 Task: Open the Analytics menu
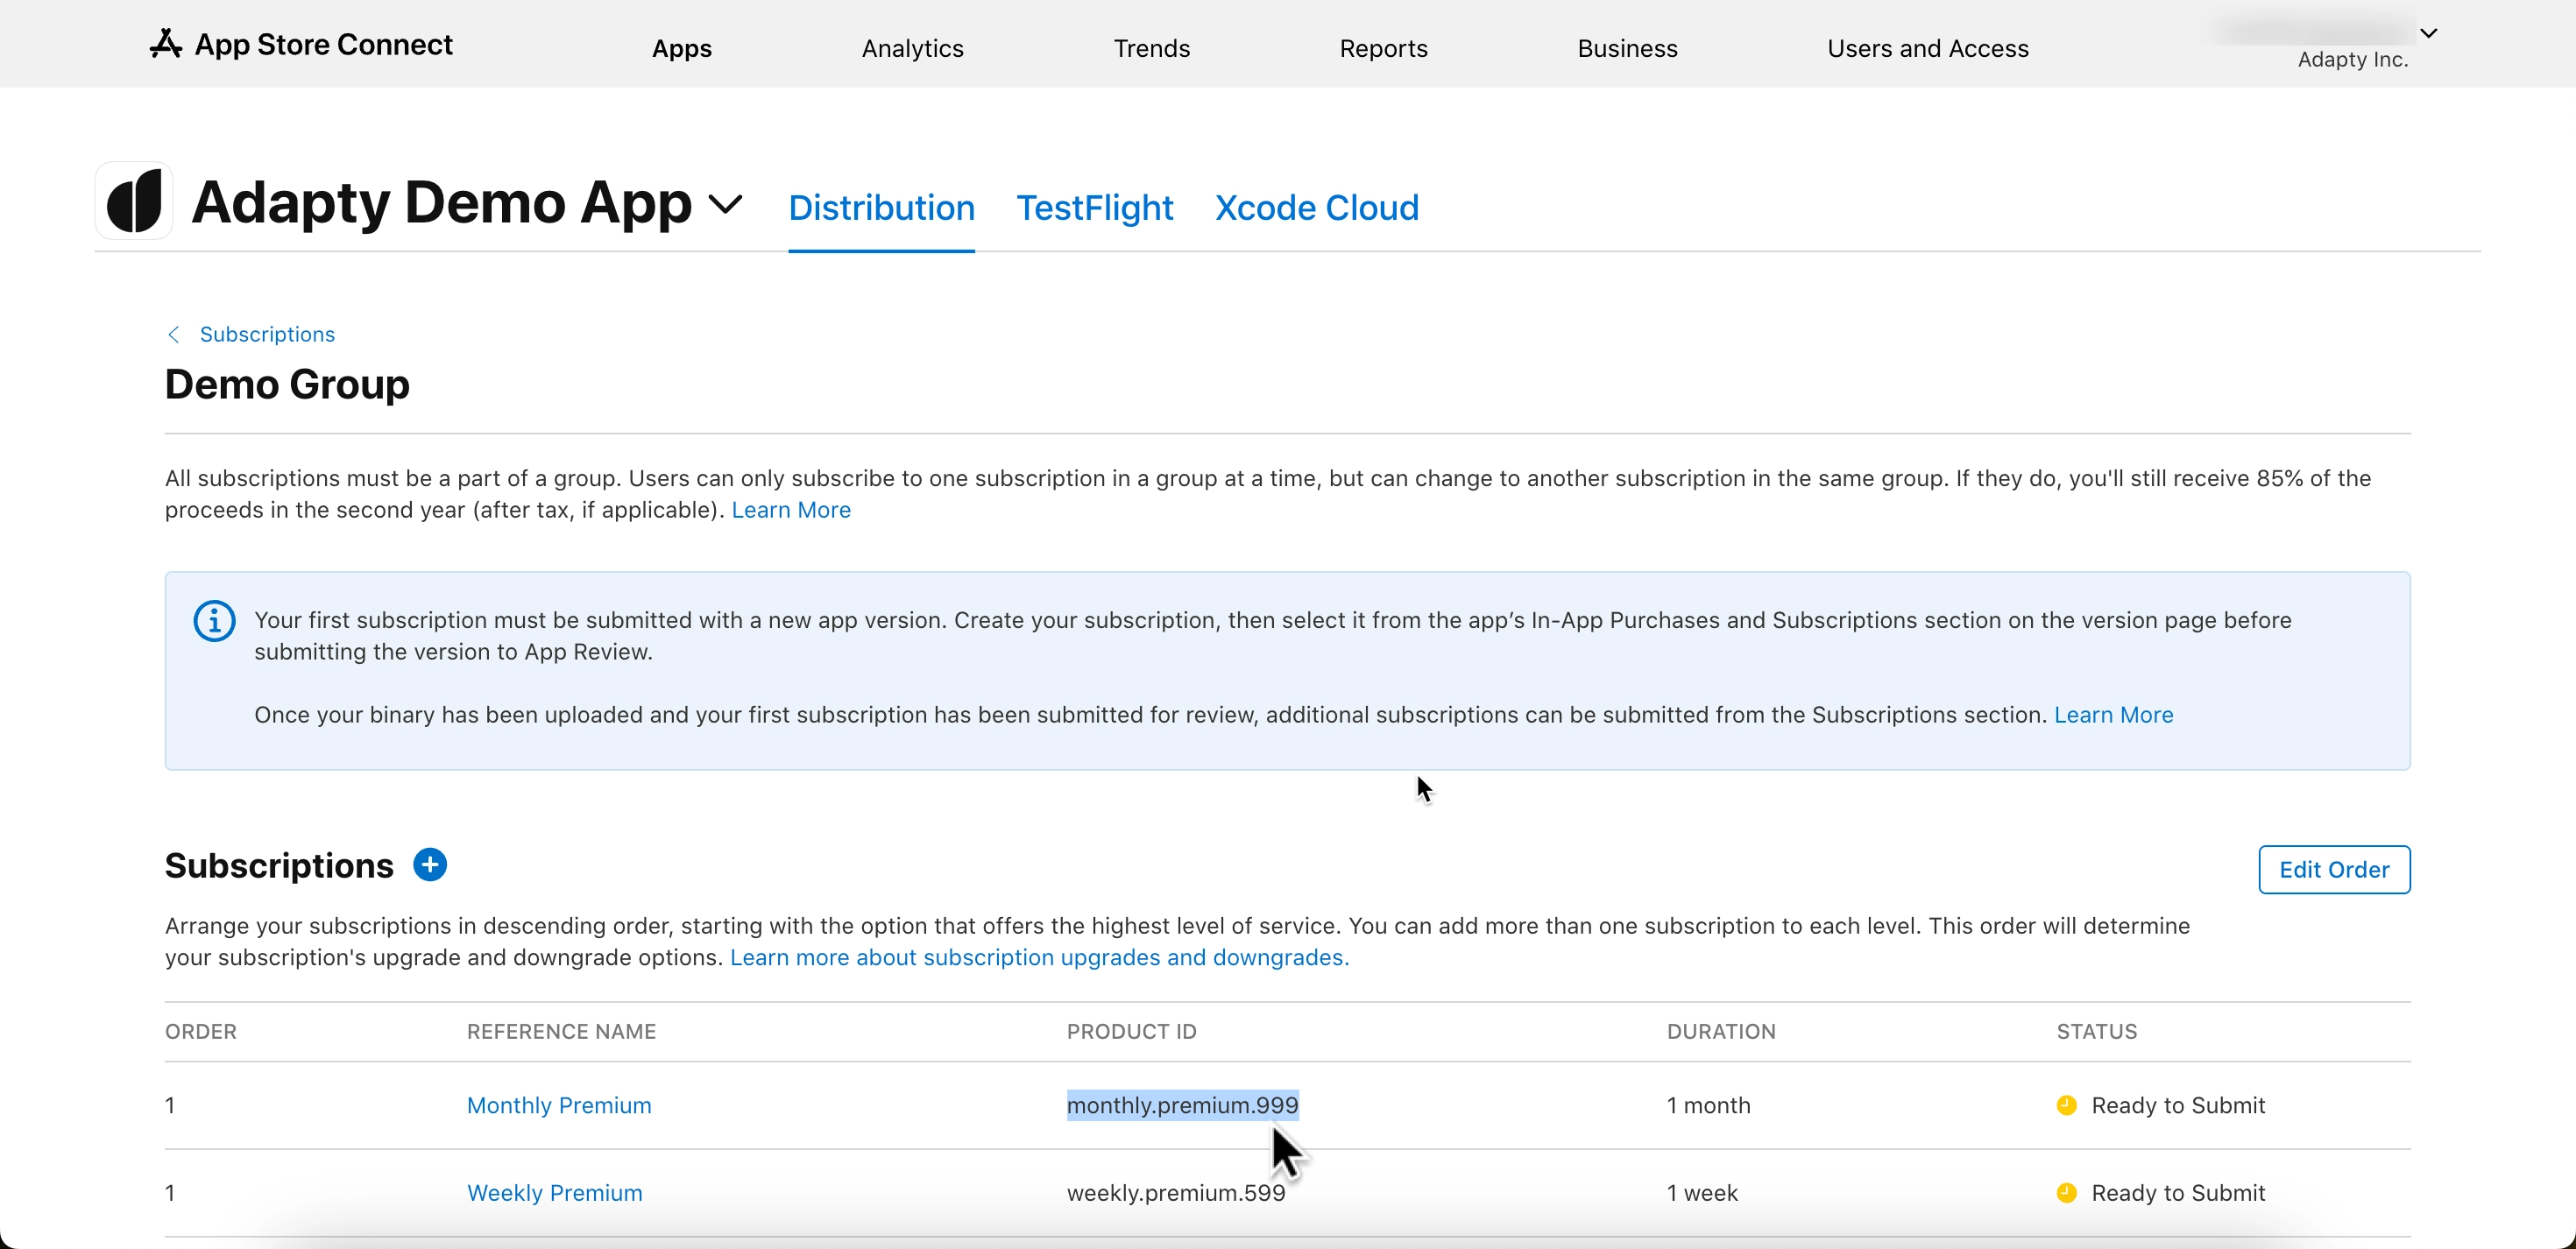[x=911, y=48]
